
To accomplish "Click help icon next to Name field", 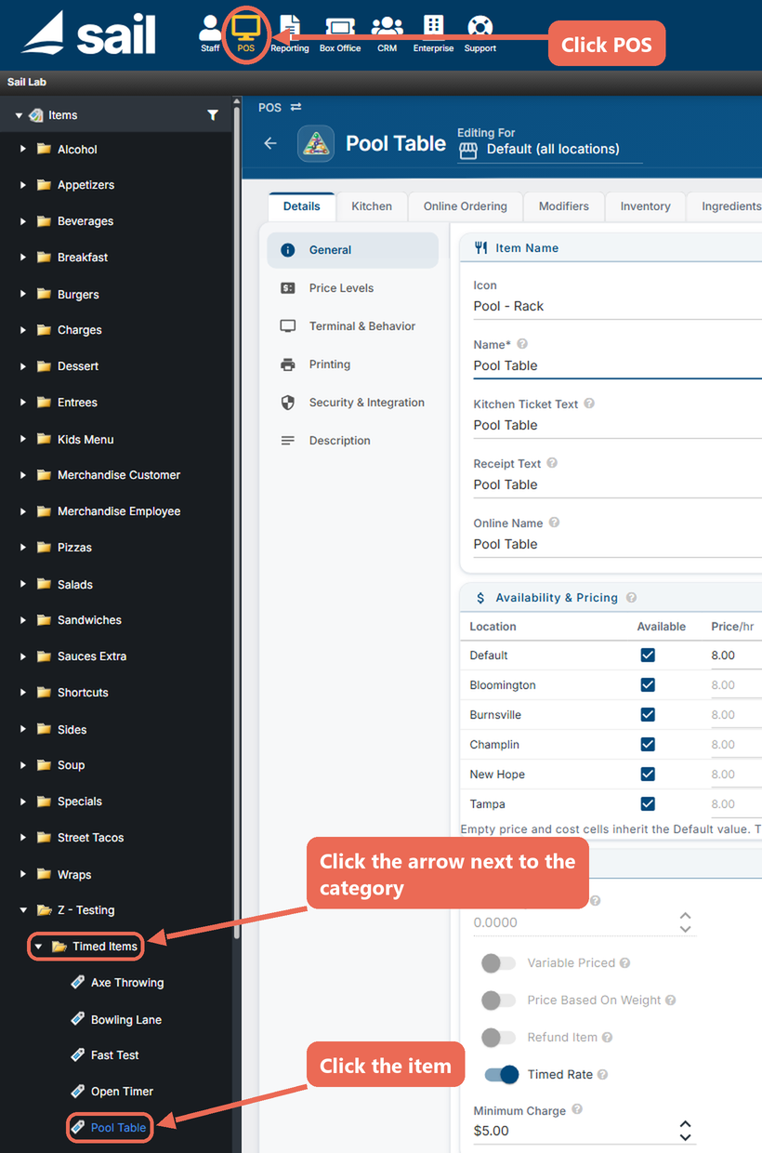I will click(x=522, y=344).
